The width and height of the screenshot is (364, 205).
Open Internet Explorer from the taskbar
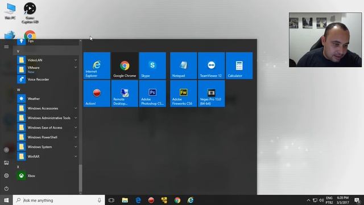191,200
